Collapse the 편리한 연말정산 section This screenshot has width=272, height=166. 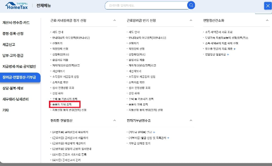115,121
